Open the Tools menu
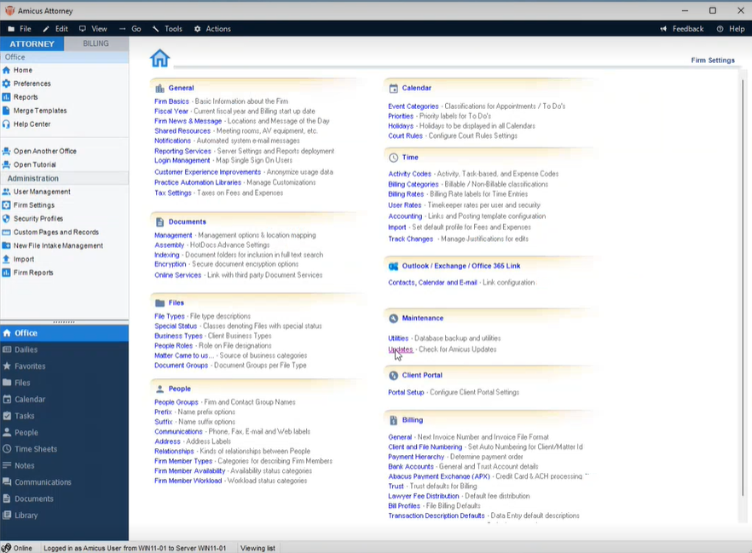752x553 pixels. [167, 29]
